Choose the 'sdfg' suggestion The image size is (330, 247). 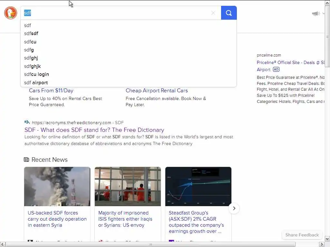tap(129, 50)
